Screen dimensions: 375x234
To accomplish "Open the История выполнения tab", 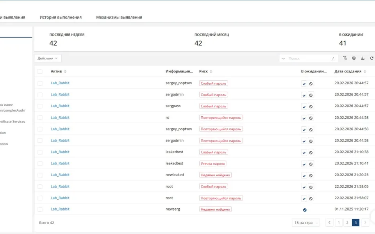I will (x=61, y=17).
